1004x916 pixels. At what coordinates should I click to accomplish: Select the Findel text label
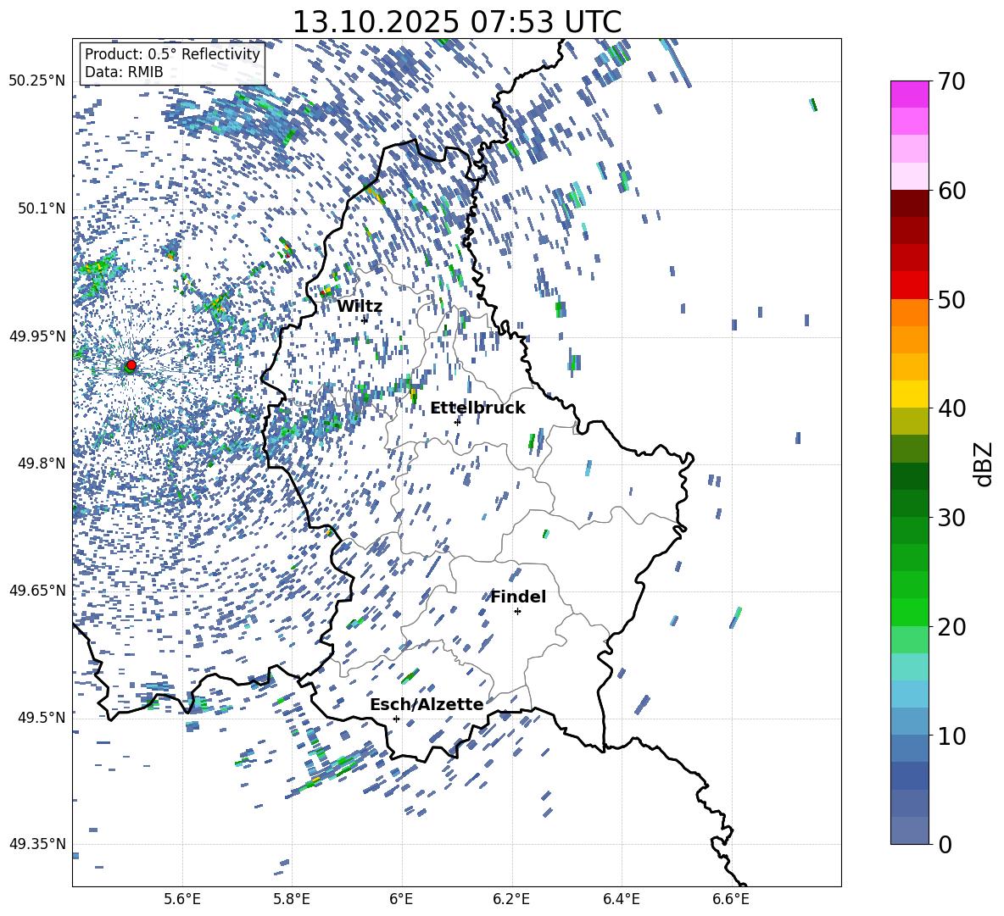pyautogui.click(x=518, y=597)
